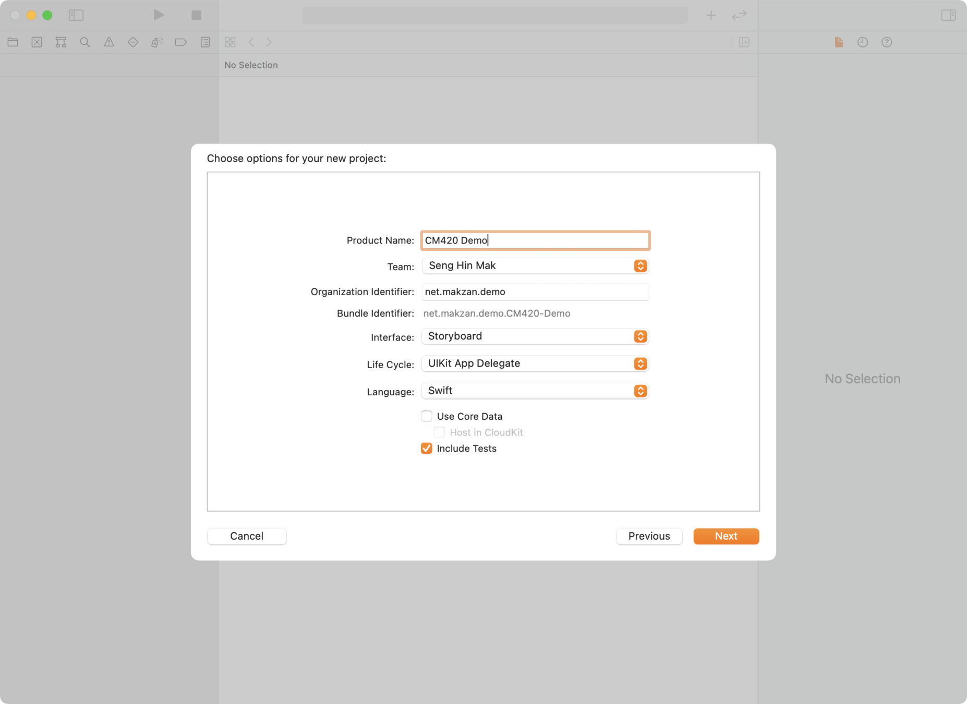Click the go forward chevron
The width and height of the screenshot is (967, 704).
pos(269,42)
